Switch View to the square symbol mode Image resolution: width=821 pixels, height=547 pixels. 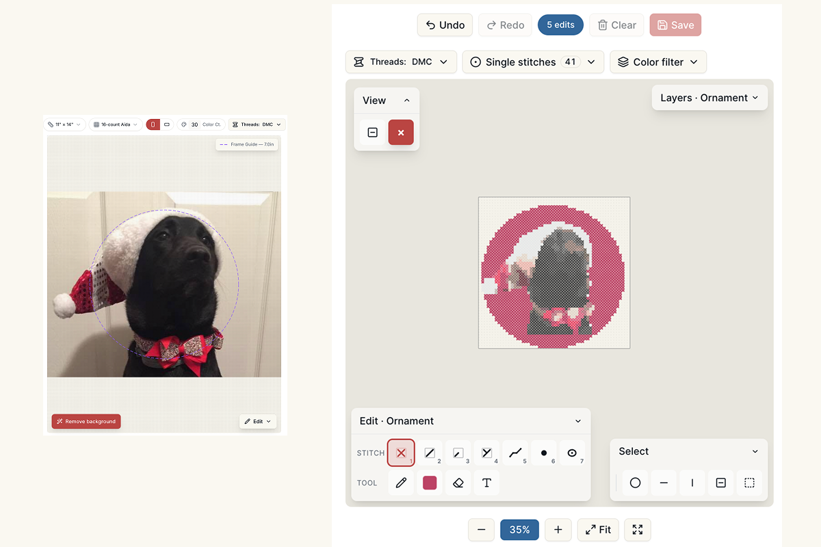click(373, 132)
